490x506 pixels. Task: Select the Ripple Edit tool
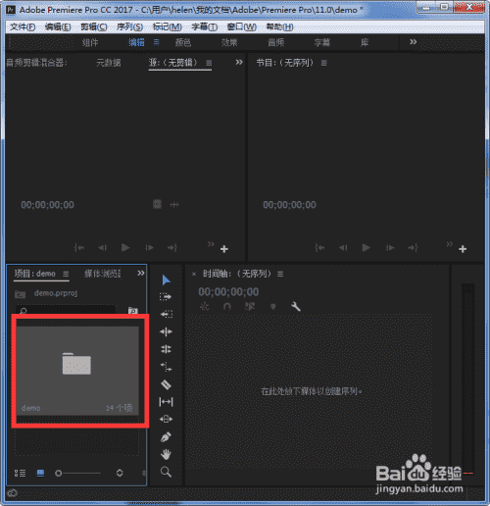[166, 331]
